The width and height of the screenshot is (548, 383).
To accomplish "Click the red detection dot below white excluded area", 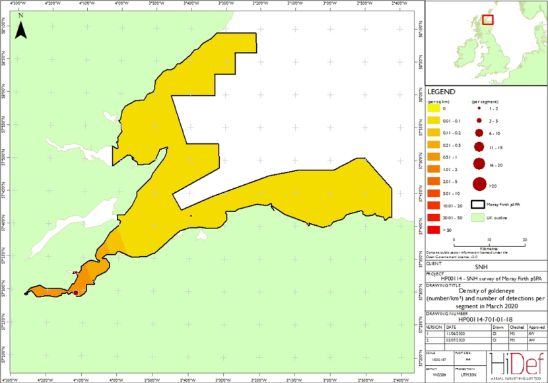I will point(191,216).
